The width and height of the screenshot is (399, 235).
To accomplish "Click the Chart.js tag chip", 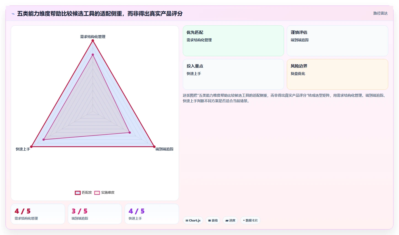I will point(193,220).
